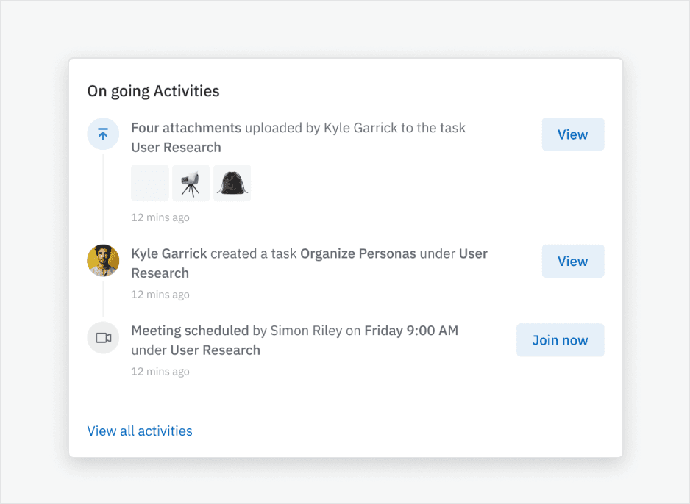Open the View all activities link
Viewport: 690px width, 504px height.
[x=140, y=431]
